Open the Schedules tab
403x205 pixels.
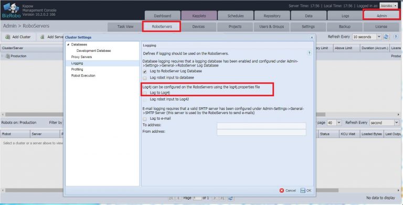tap(236, 16)
